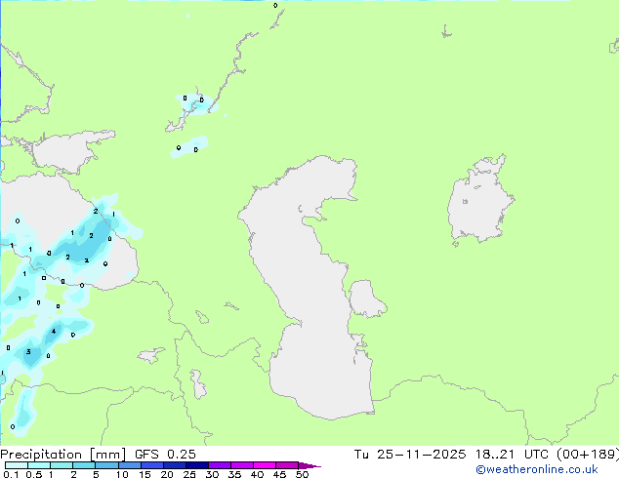Click the "18..21 UTC" time text

click(x=512, y=455)
